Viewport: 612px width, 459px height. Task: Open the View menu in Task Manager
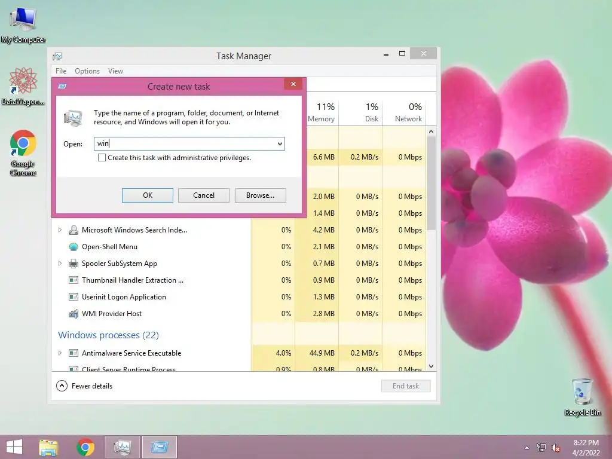click(115, 71)
